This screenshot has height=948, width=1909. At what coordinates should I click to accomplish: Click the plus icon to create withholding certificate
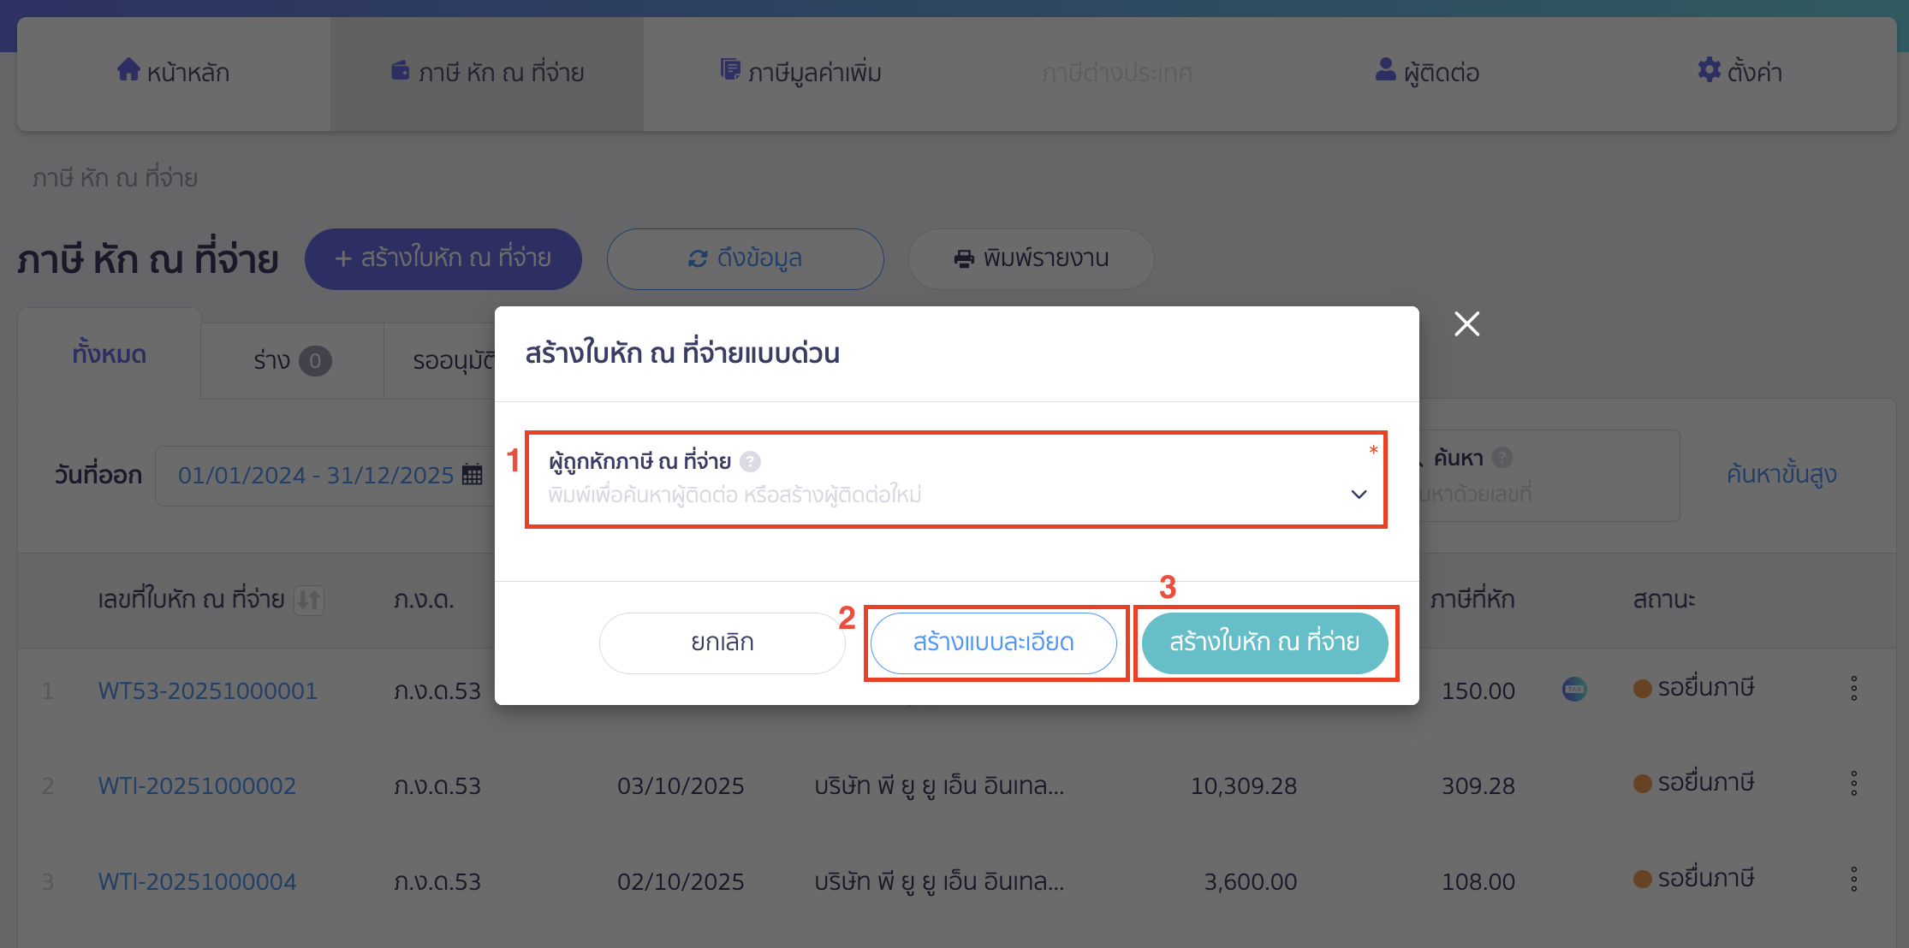(344, 258)
